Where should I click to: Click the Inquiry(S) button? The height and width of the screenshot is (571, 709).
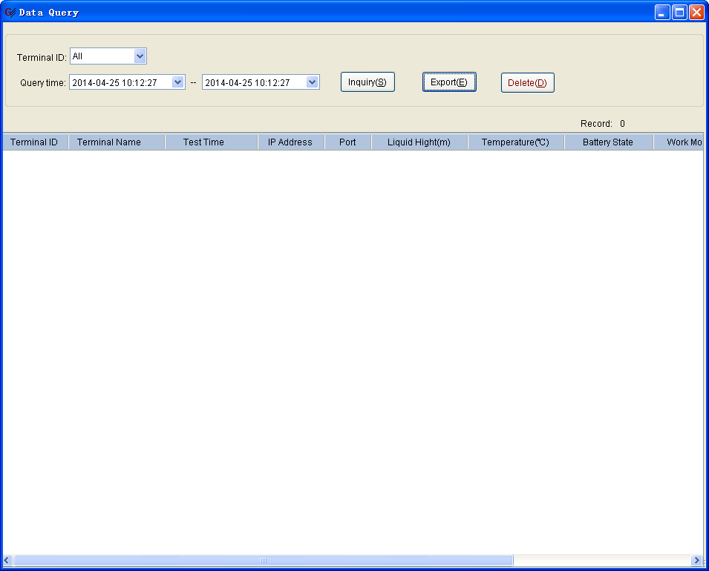coord(367,82)
